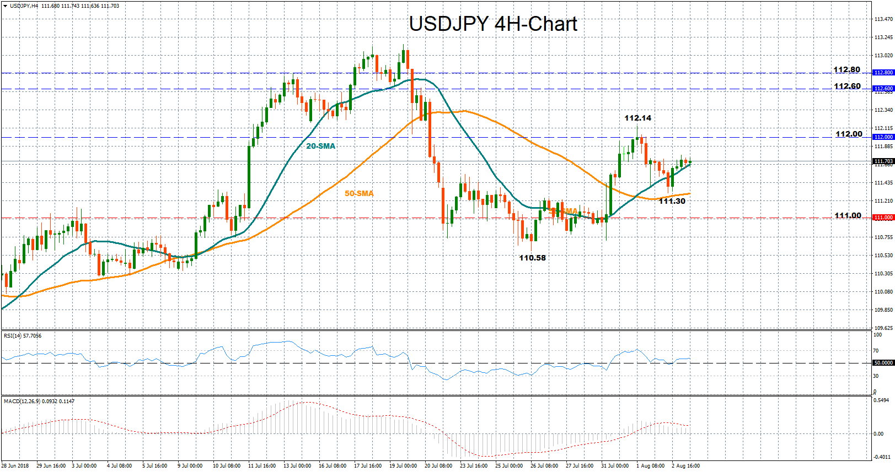Click the triangle arrow beside USDJPY,H4
The image size is (895, 472).
(x=6, y=6)
